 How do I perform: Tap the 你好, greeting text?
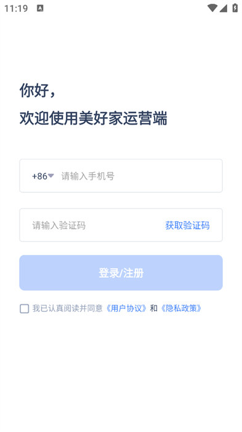(38, 91)
